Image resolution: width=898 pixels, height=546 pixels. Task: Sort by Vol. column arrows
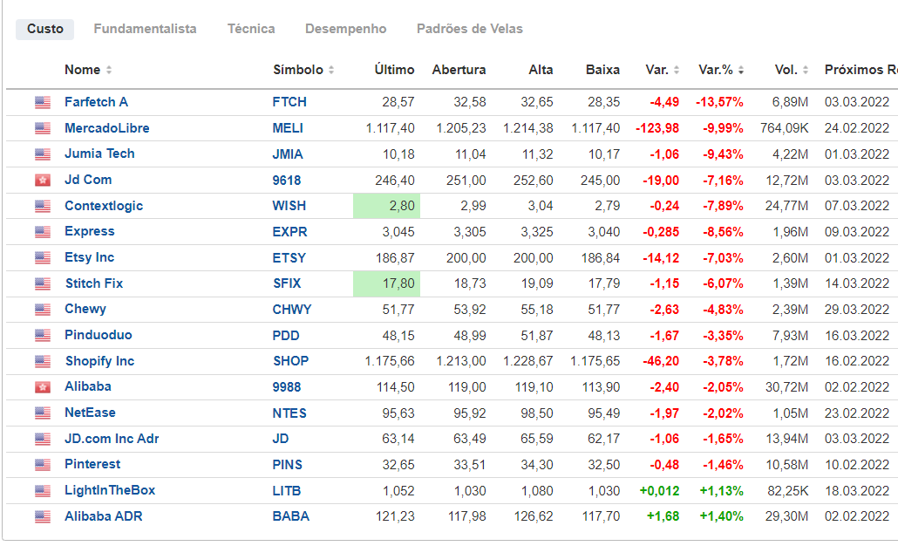(x=805, y=71)
